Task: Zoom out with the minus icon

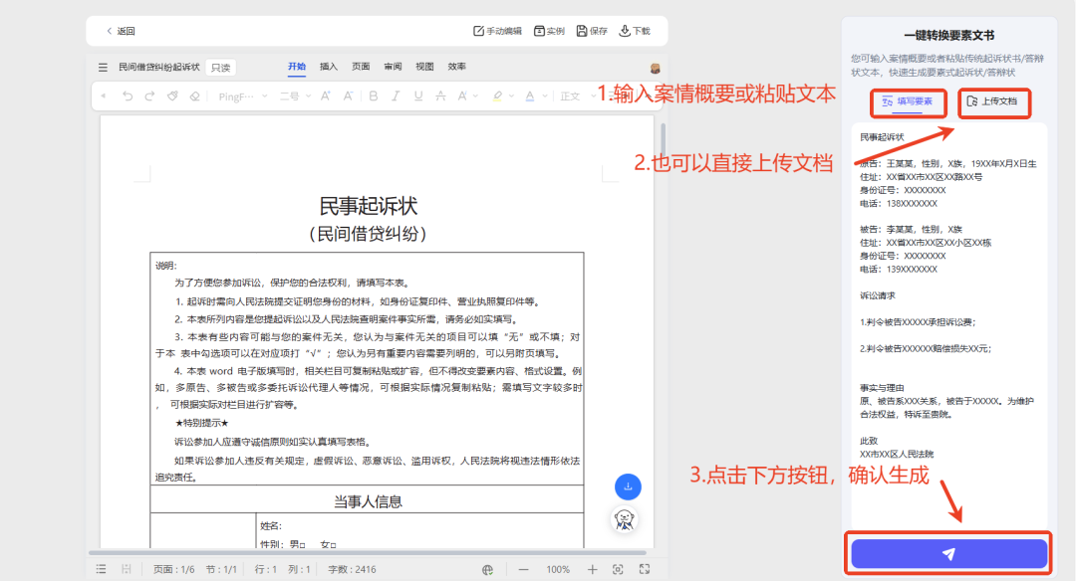Action: [x=524, y=569]
